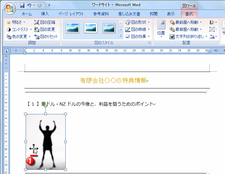This screenshot has height=174, width=225.
Task: Open 文字列の折り返し text wrapping menu
Action: click(x=188, y=37)
